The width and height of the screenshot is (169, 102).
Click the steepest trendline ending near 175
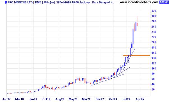pos(129,60)
